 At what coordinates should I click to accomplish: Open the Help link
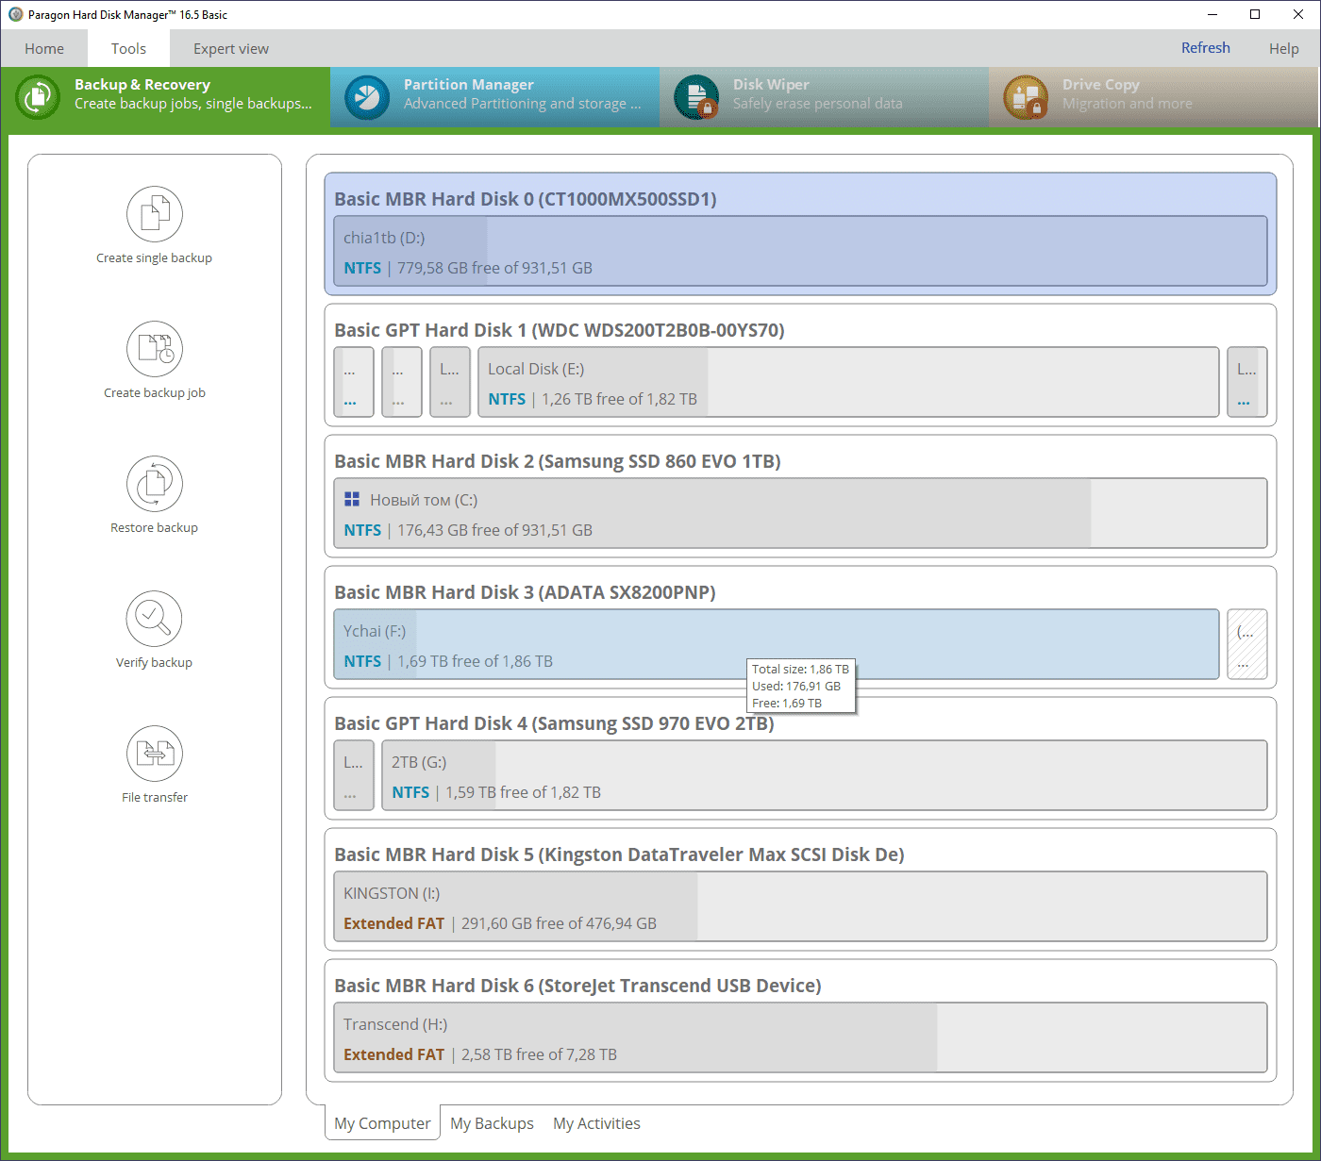point(1284,48)
